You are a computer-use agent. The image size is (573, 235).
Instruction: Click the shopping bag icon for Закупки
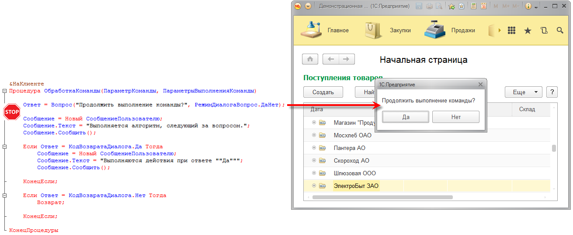pyautogui.click(x=374, y=30)
